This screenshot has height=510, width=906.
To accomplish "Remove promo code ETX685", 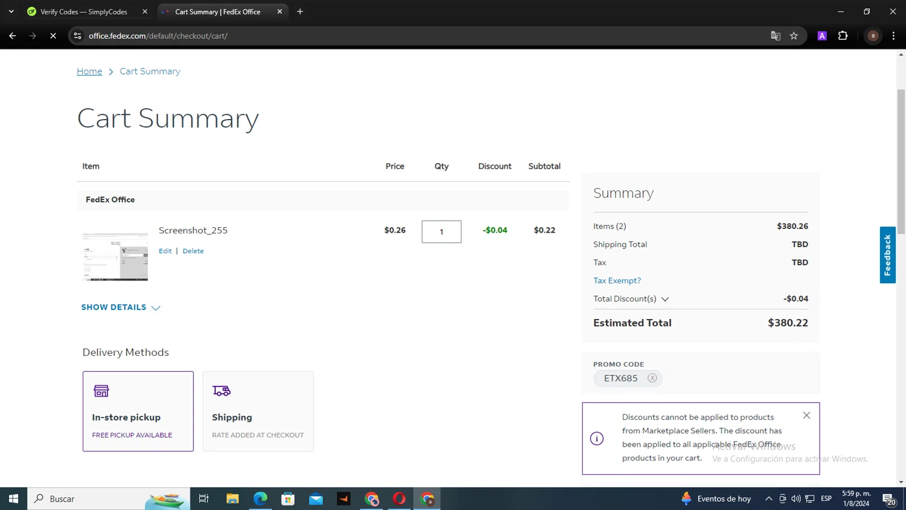I will (652, 378).
